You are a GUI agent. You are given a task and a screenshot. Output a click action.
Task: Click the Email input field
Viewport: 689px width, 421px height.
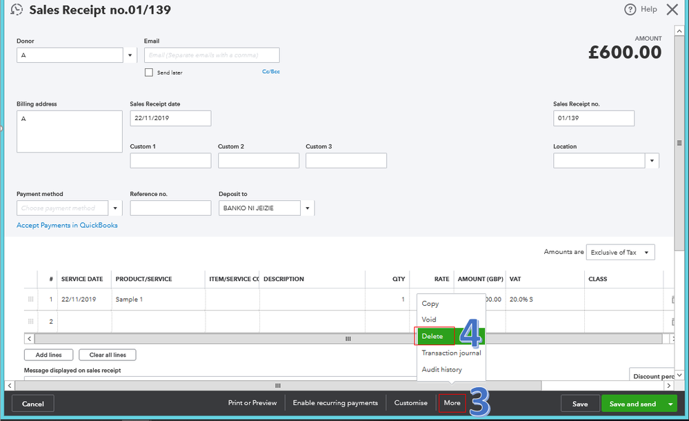click(x=212, y=55)
